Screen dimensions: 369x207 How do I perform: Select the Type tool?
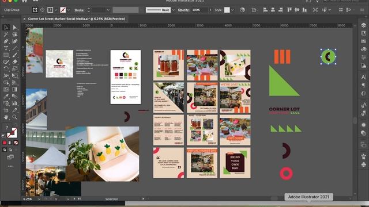pyautogui.click(x=6, y=48)
